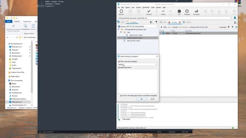Open the address bar dropdown arrow in P4V
The width and height of the screenshot is (246, 138).
pyautogui.click(x=231, y=18)
